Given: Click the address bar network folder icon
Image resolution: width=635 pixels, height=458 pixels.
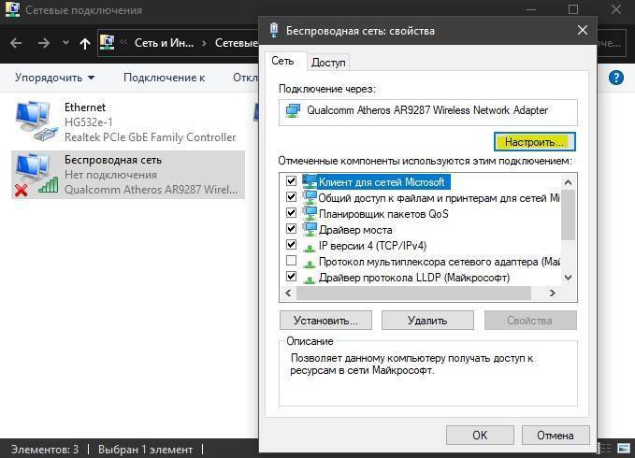Looking at the screenshot, I should [107, 42].
